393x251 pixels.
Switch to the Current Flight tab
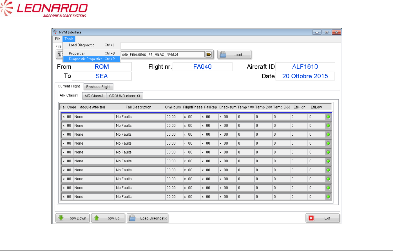69,86
